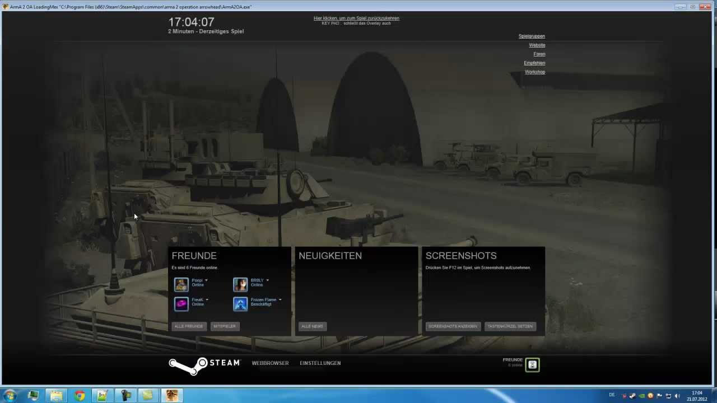Open Google Chrome from taskbar

click(x=79, y=396)
